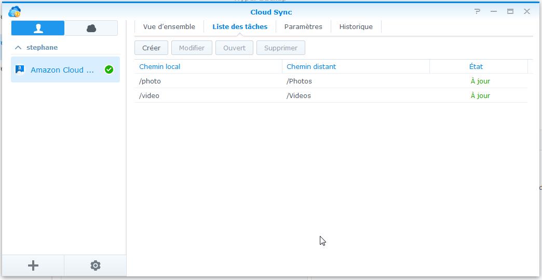Open the Vue d'ensemble tab
This screenshot has width=542, height=280.
pos(169,26)
